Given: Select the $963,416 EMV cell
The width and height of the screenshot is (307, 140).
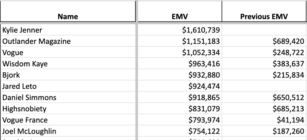Looking at the screenshot, I should [x=180, y=63].
